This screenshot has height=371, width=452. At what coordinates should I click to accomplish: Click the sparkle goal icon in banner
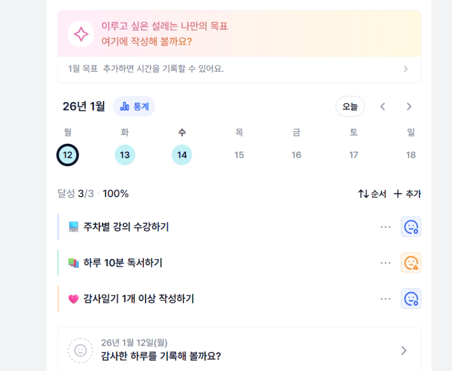(x=81, y=34)
